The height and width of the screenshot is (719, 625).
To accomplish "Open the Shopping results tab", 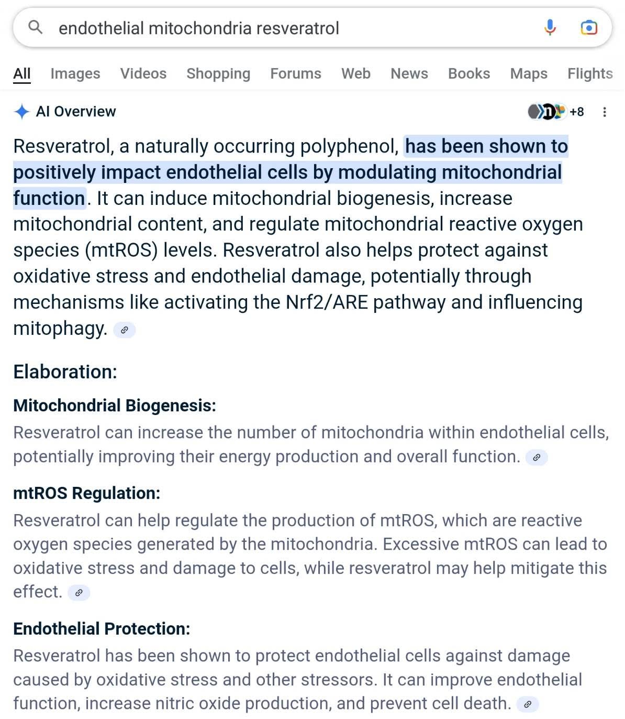I will (218, 73).
